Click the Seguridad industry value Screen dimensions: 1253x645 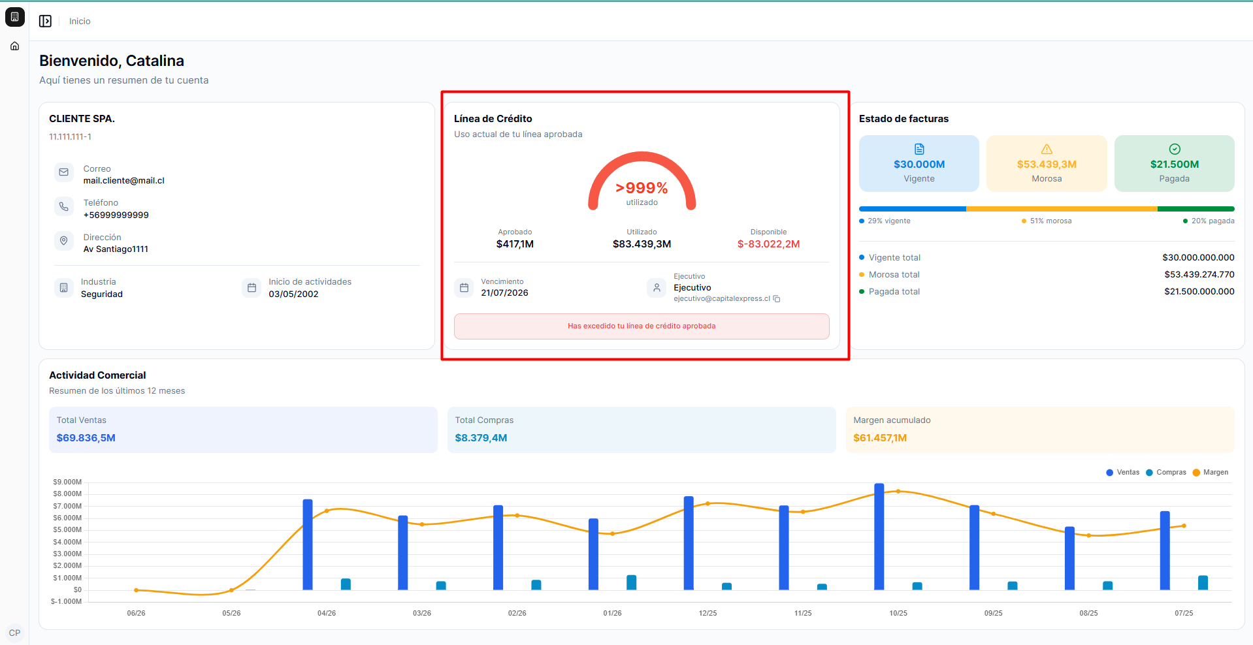click(x=101, y=294)
